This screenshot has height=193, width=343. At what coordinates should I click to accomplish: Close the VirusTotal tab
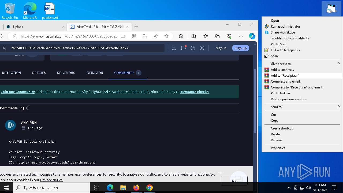click(127, 27)
